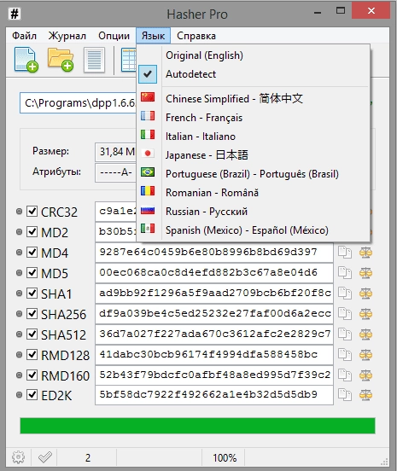Click the gray status dot beside CRC32
The width and height of the screenshot is (397, 471).
pyautogui.click(x=19, y=212)
